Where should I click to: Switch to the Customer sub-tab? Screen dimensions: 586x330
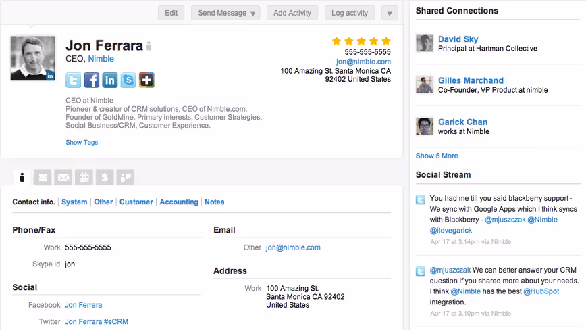136,202
